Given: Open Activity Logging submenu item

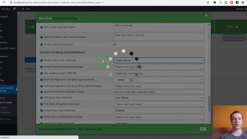Looking at the screenshot, I should pos(5,112).
